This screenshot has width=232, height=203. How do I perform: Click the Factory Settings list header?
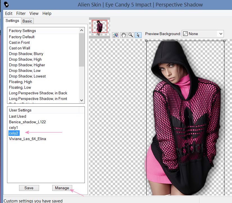pyautogui.click(x=43, y=31)
